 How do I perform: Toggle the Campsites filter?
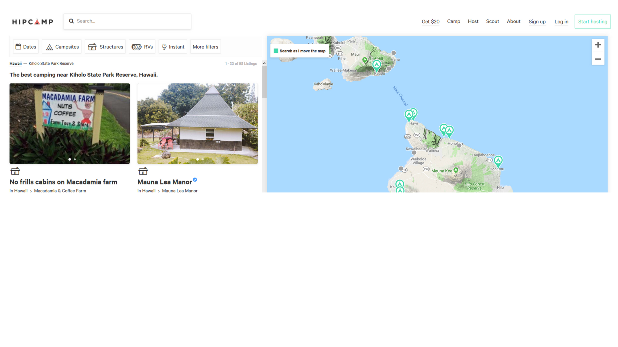61,47
